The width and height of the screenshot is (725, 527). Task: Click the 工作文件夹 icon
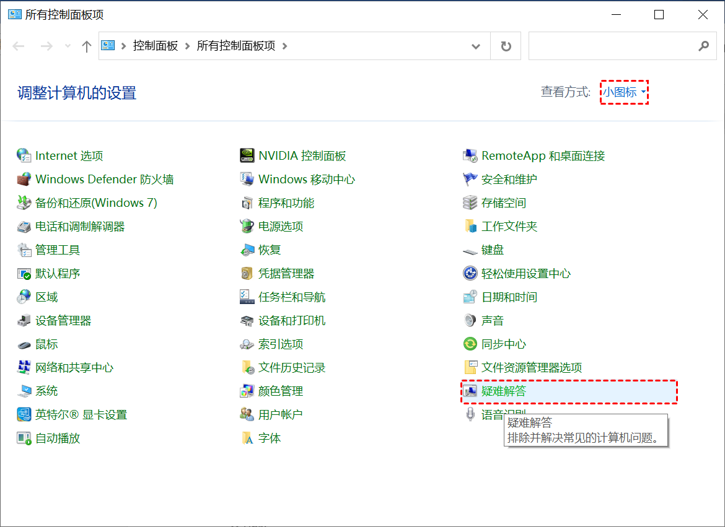470,227
